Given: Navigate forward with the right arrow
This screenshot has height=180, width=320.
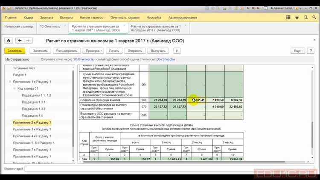Looking at the screenshot, I should point(28,41).
